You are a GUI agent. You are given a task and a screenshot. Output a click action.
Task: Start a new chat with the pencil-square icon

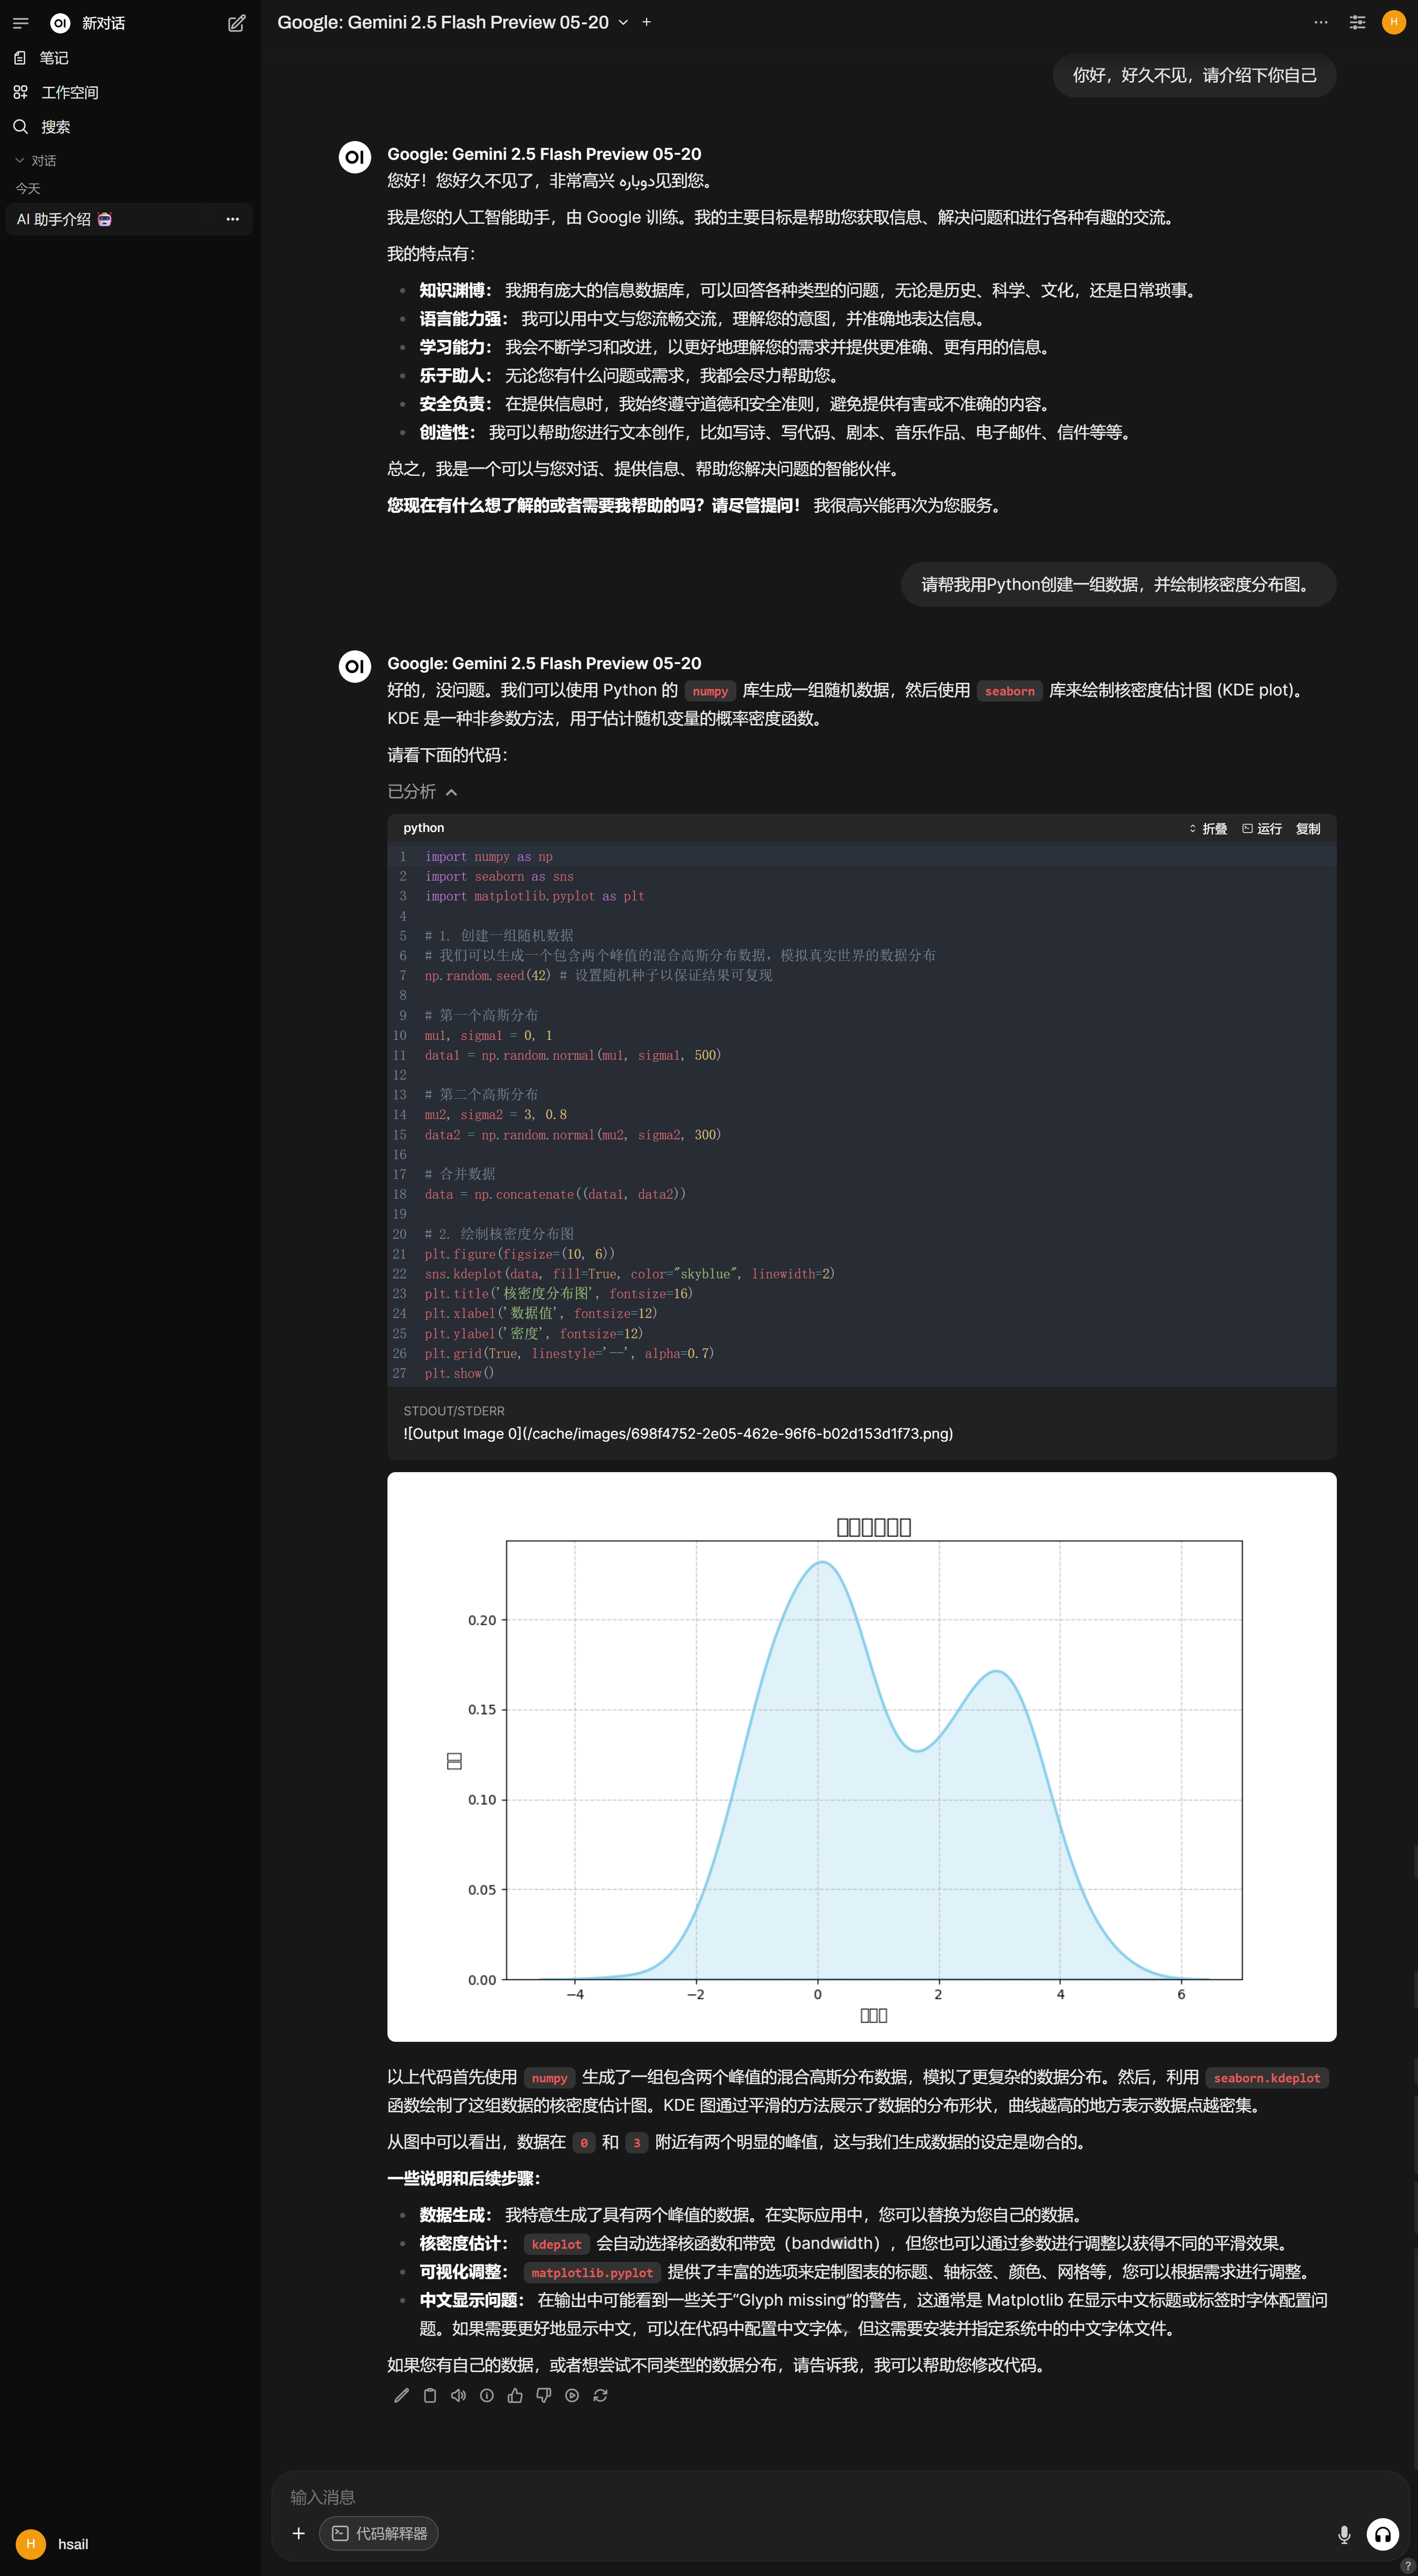[x=237, y=23]
